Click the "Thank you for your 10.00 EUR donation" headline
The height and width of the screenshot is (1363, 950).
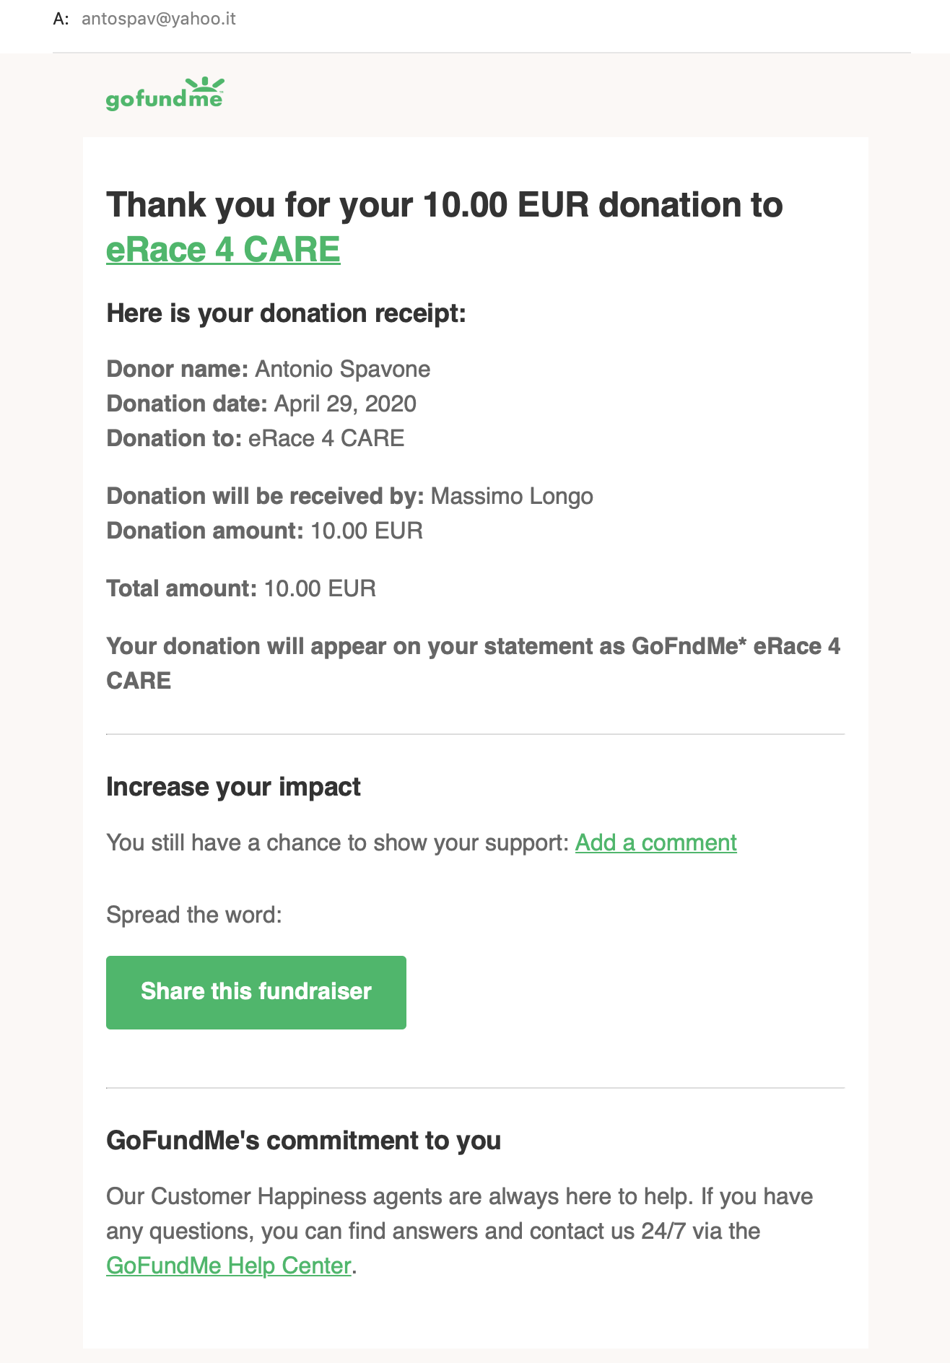(x=444, y=205)
